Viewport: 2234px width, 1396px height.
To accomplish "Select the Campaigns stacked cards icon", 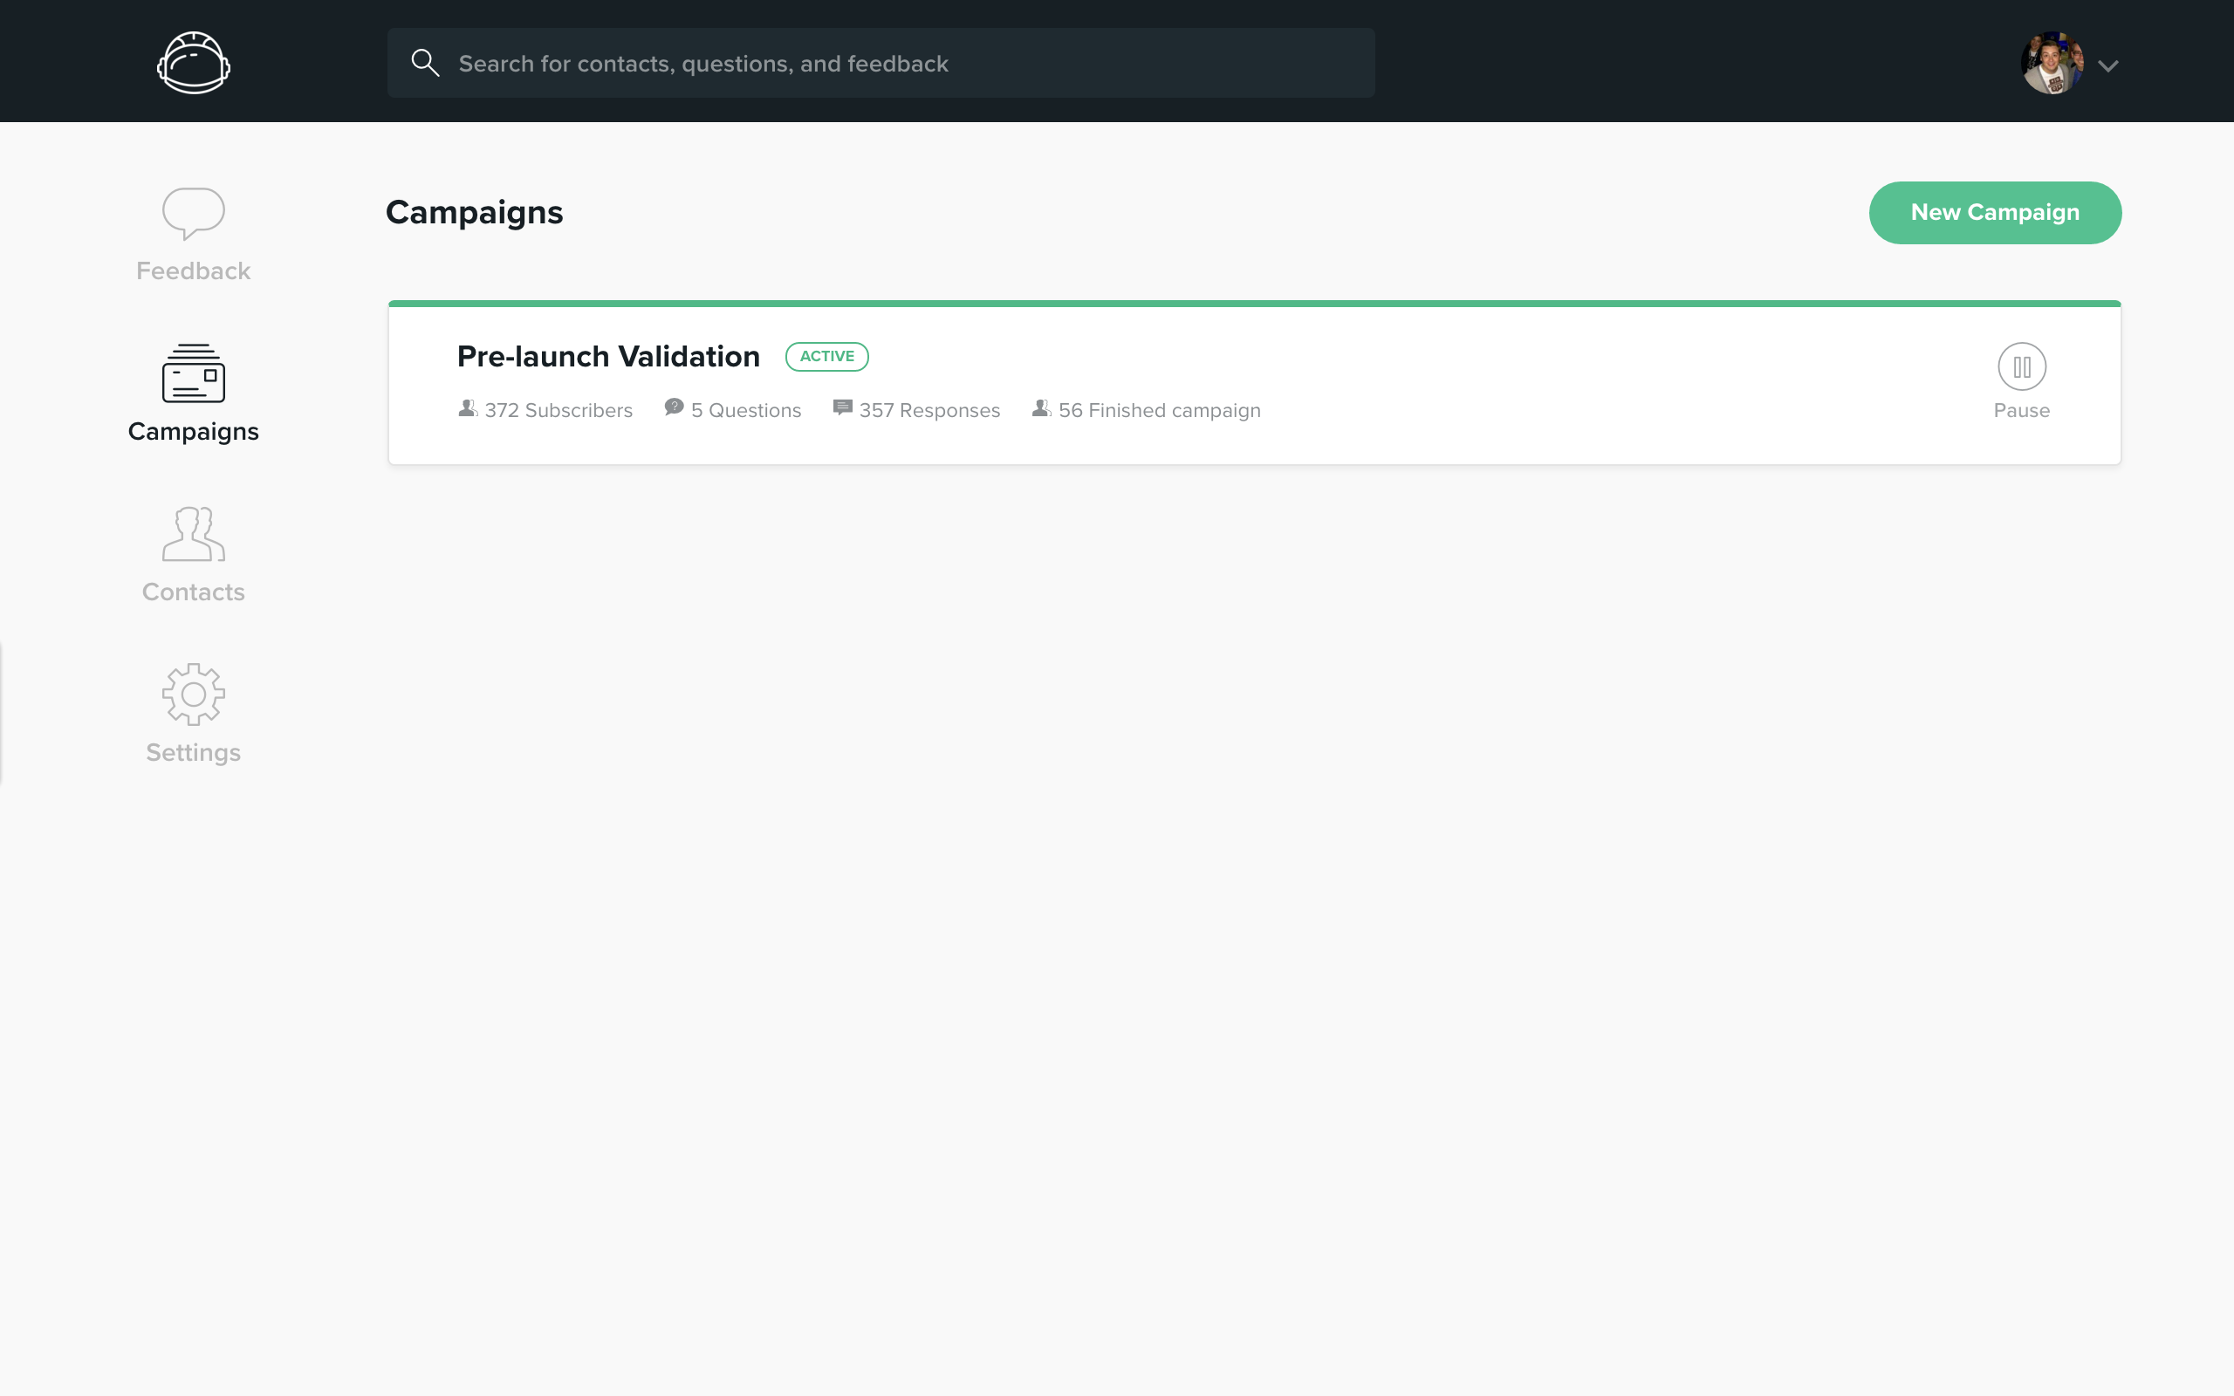I will (x=193, y=373).
